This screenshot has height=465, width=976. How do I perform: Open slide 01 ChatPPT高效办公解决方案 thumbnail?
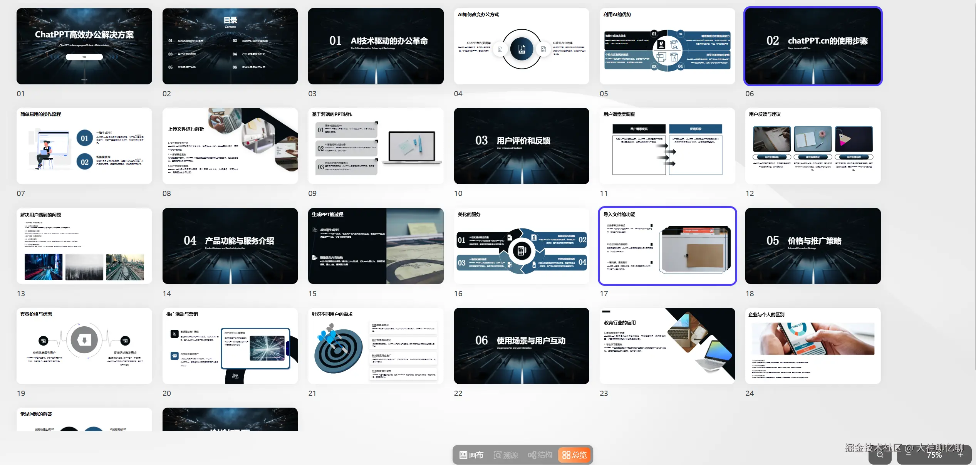[84, 46]
